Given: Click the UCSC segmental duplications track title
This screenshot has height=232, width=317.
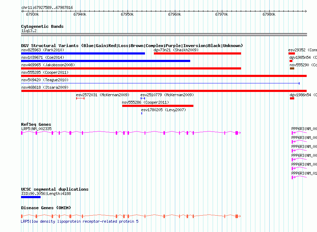Looking at the screenshot, I should (55, 189).
